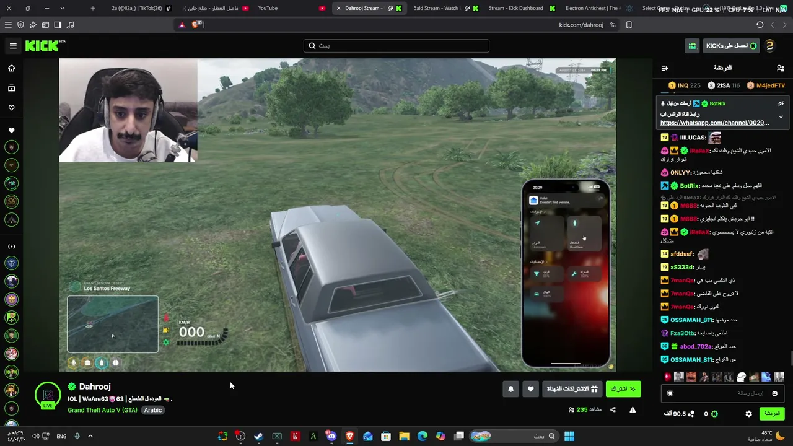Open chat settings gear icon
Viewport: 793px width, 446px height.
[x=748, y=414]
